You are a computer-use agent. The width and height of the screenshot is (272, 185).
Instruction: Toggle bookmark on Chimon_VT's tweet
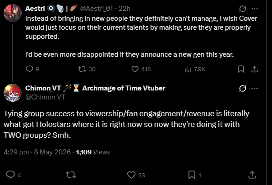pyautogui.click(x=192, y=175)
